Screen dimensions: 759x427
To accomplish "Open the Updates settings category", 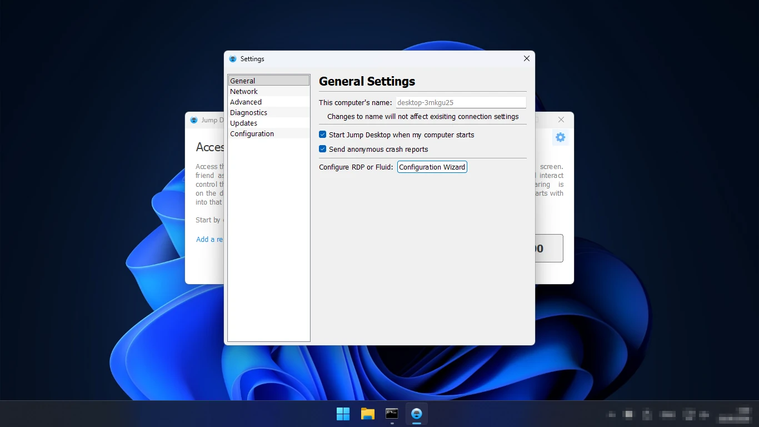I will point(269,123).
